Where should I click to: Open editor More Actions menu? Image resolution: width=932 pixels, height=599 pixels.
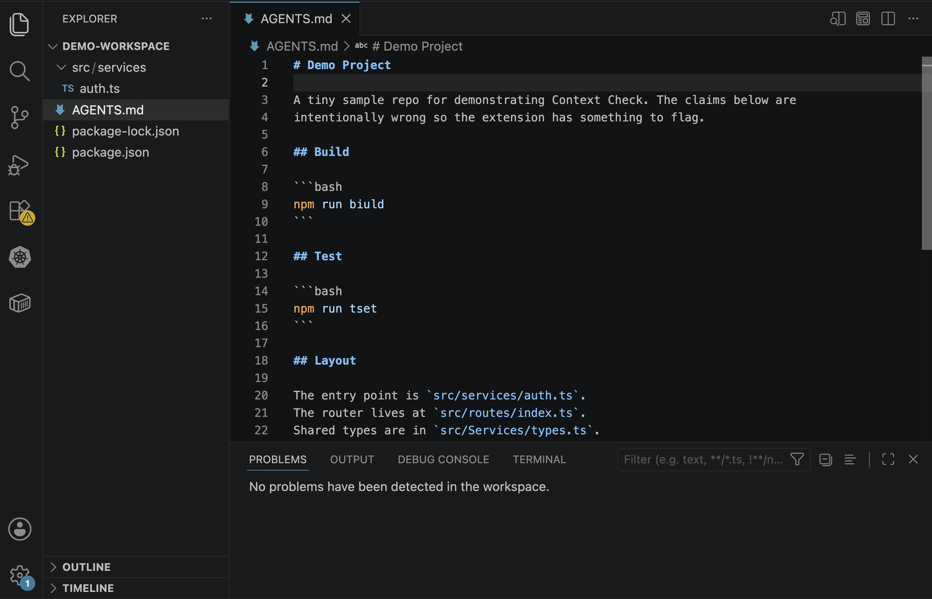click(913, 19)
